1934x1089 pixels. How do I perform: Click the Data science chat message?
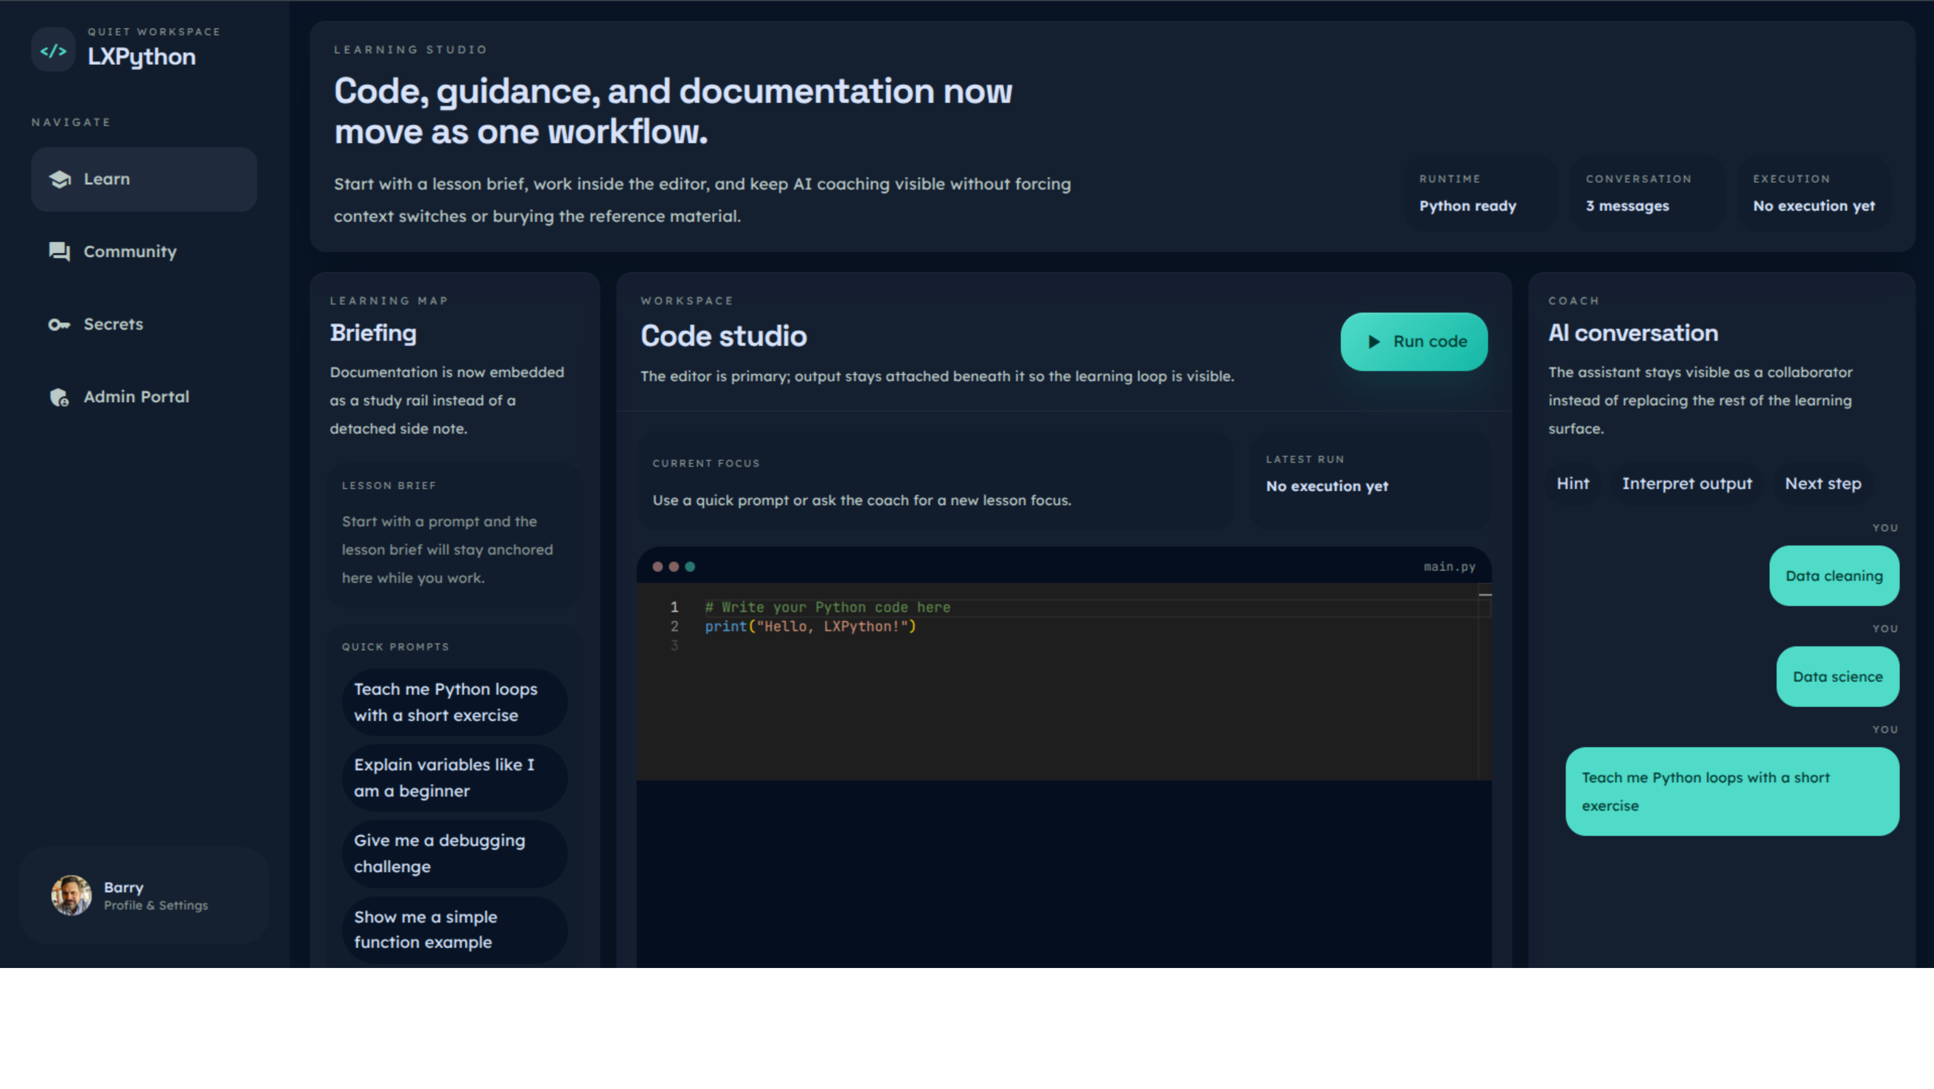[1837, 676]
